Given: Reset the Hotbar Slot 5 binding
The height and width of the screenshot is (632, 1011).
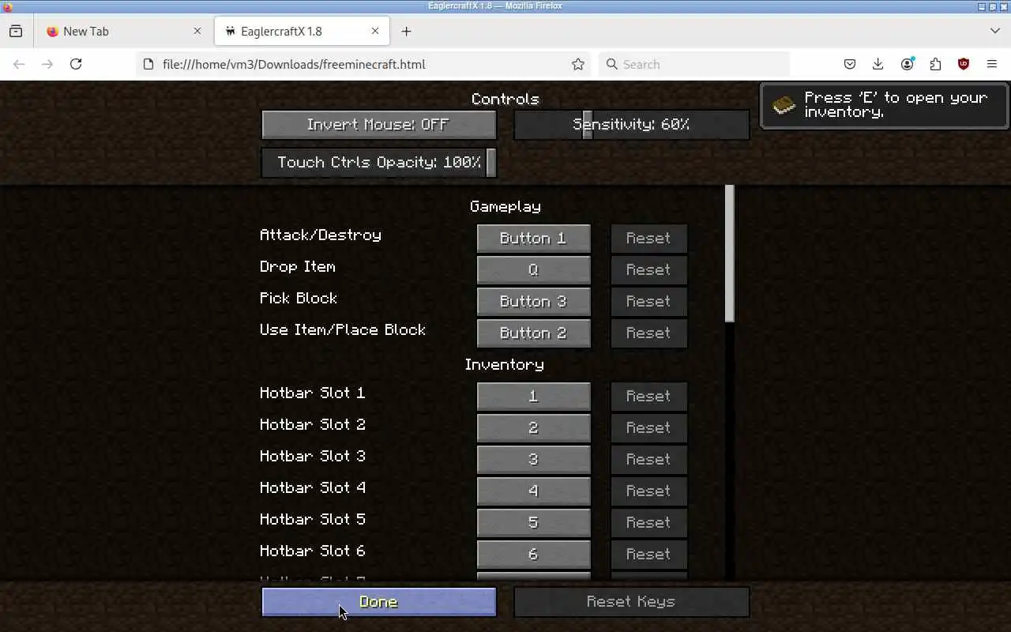Looking at the screenshot, I should (648, 522).
